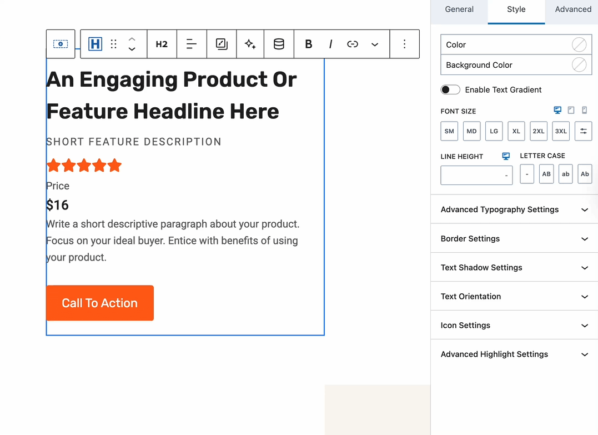
Task: Expand Advanced Typography Settings
Action: pyautogui.click(x=514, y=209)
